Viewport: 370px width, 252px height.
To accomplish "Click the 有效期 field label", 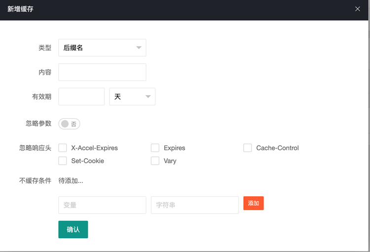I will coord(41,97).
